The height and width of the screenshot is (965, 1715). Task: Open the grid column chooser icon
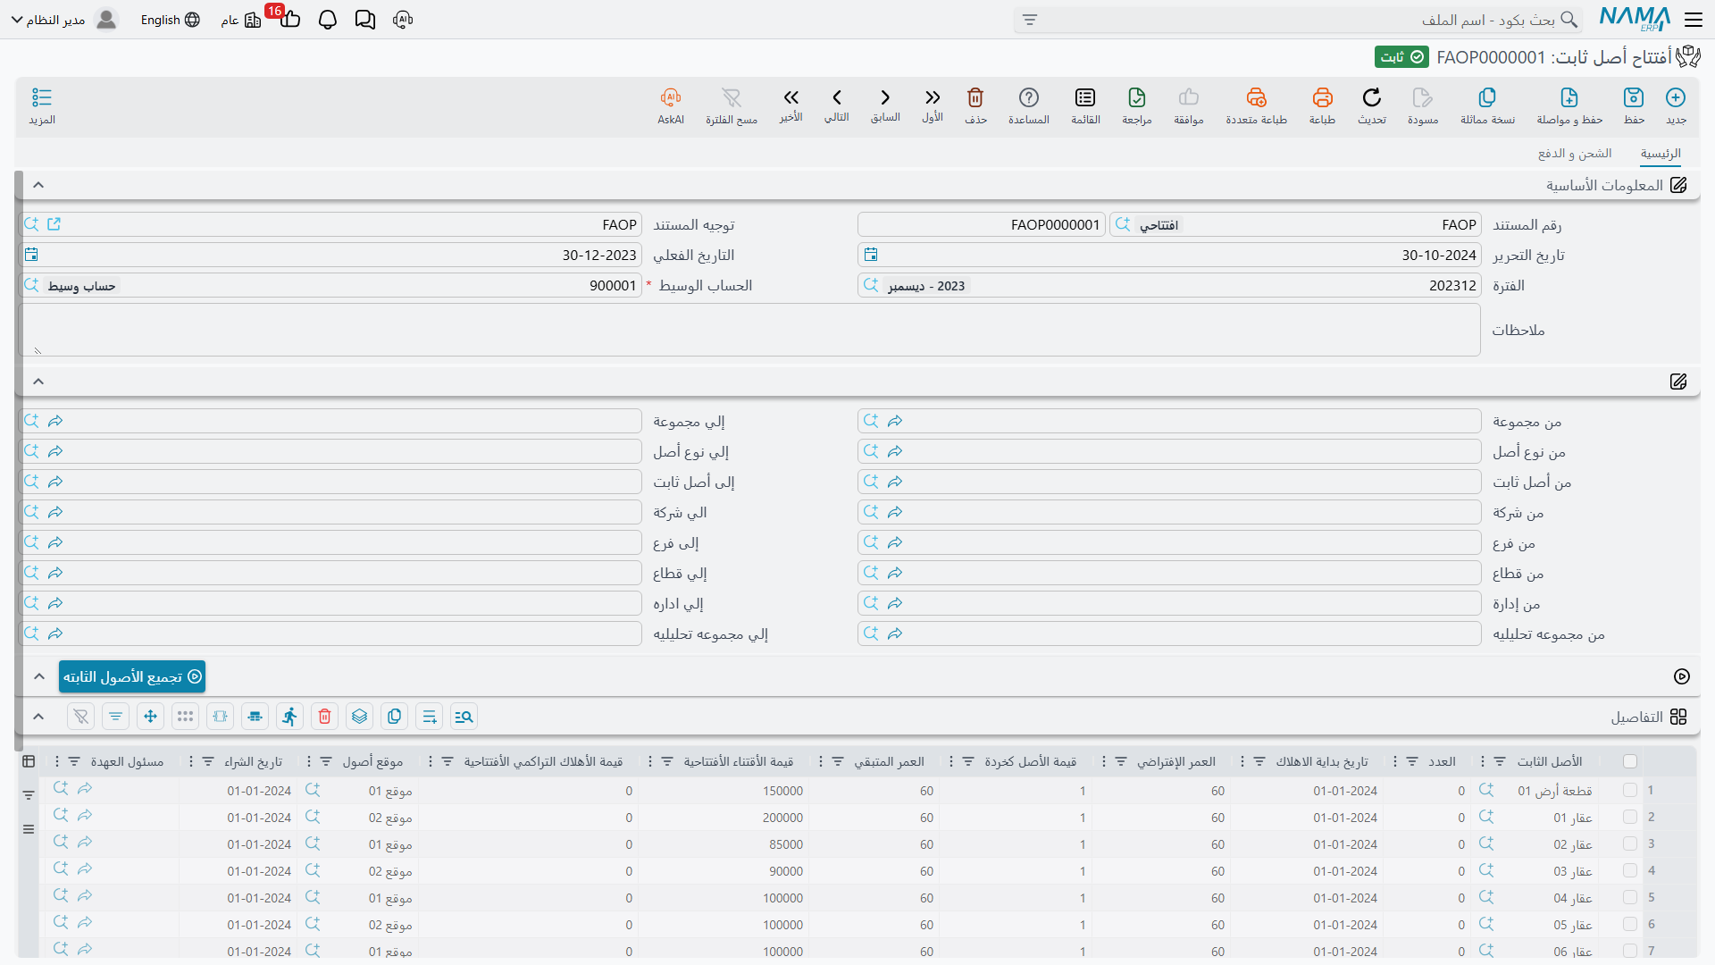29,761
